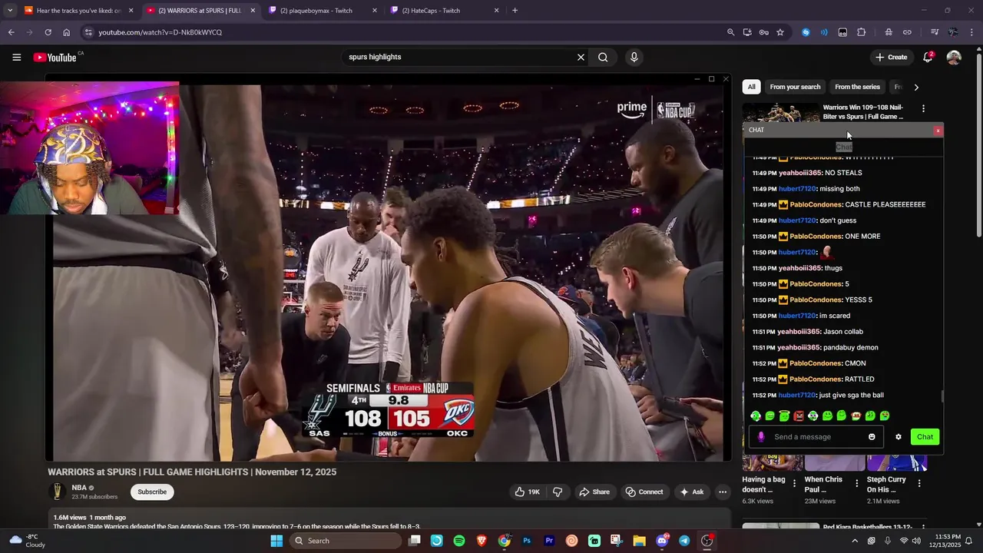
Task: Click the Create button
Action: [891, 57]
